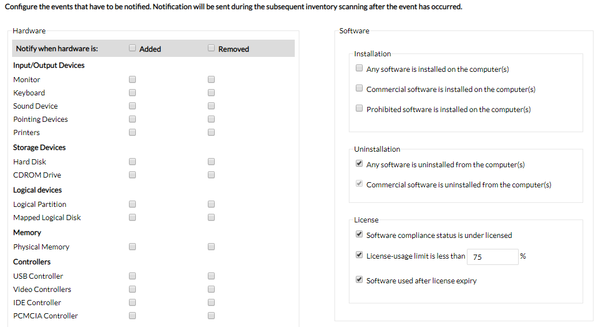The width and height of the screenshot is (597, 327).
Task: Tick Removed checkbox for Pointing Devices
Action: tap(211, 119)
